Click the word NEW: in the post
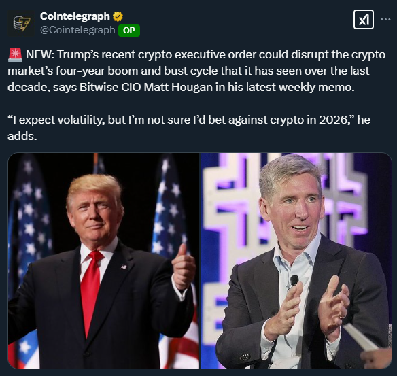 [40, 54]
